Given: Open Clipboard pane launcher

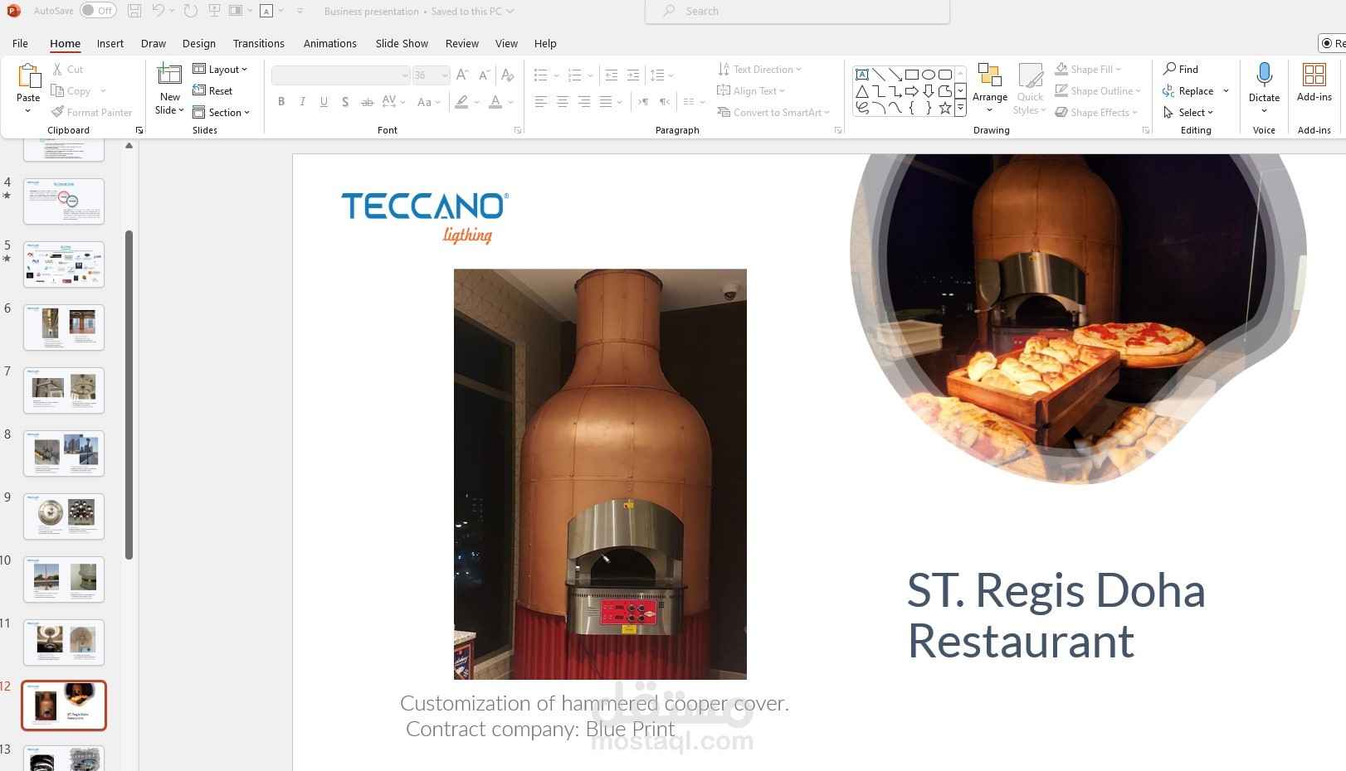Looking at the screenshot, I should pos(139,130).
